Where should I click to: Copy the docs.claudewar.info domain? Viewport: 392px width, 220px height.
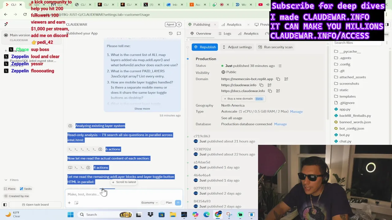[270, 91]
